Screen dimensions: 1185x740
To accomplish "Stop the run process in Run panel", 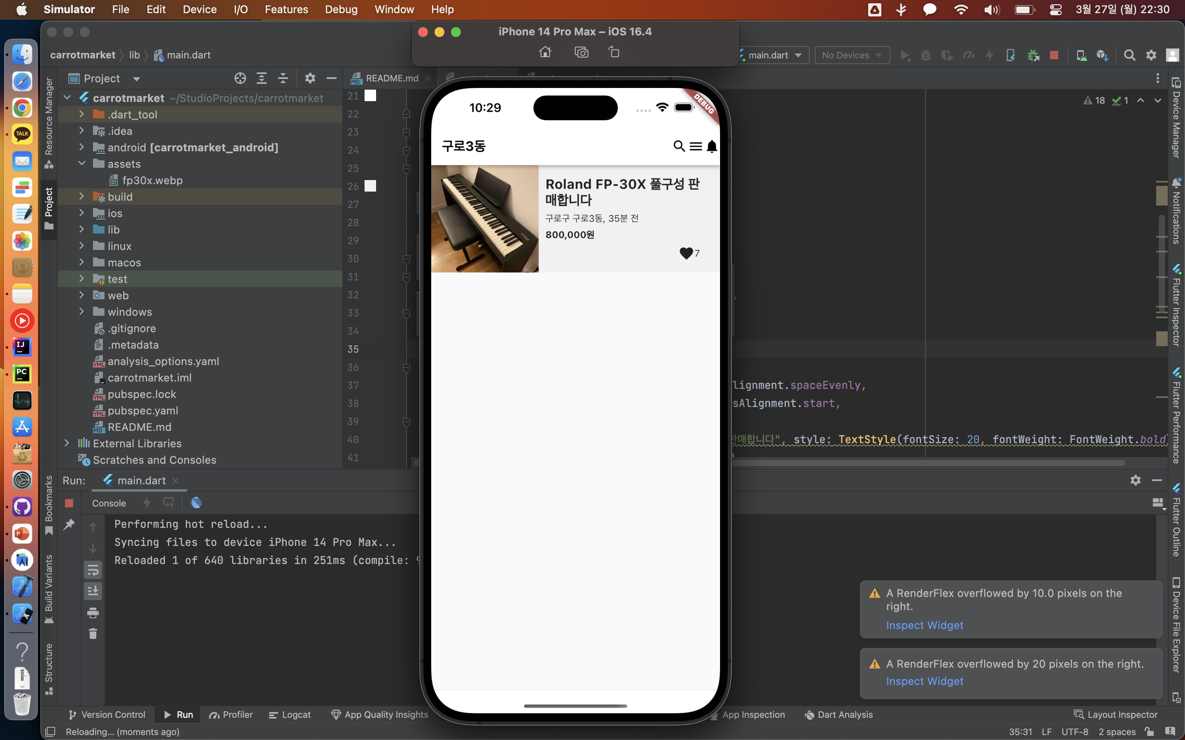I will pyautogui.click(x=69, y=503).
